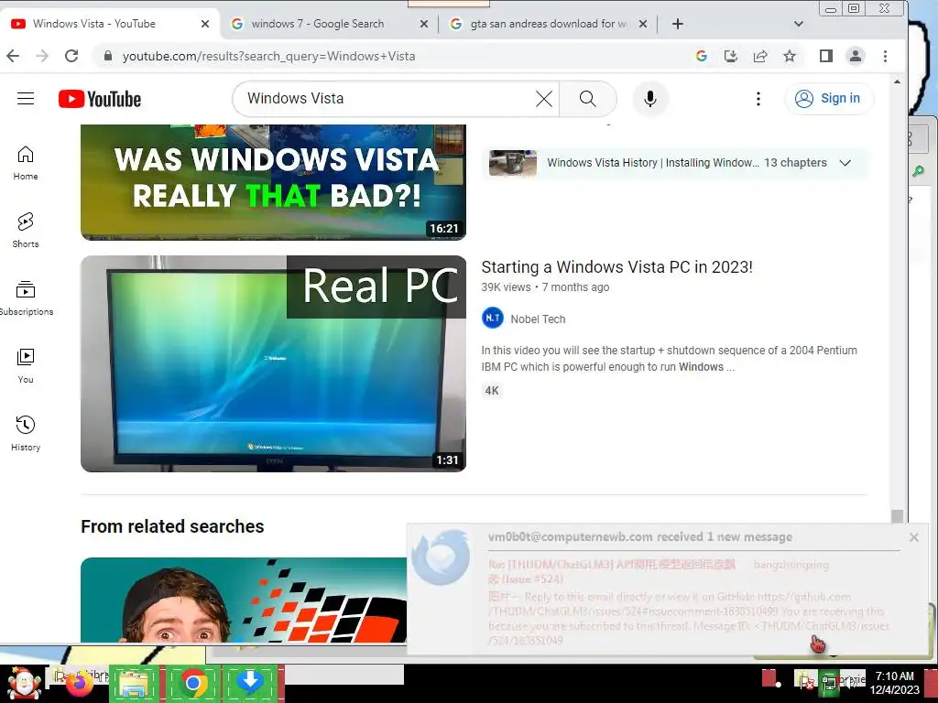Open YouTube settings three-dot menu

click(x=758, y=99)
